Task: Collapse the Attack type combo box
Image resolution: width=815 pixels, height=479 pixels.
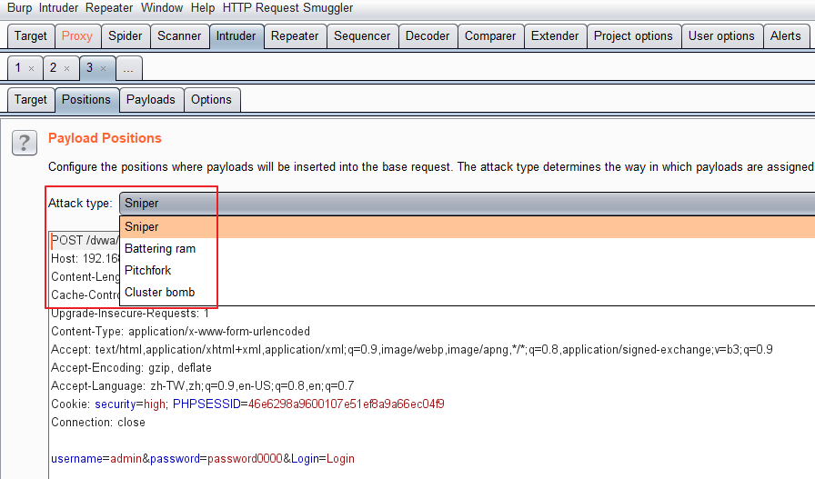Action: click(467, 203)
